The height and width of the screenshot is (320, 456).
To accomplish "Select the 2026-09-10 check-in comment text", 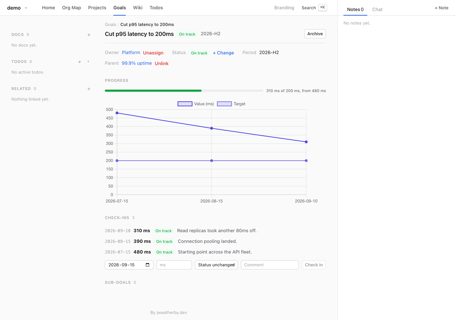I will (217, 231).
